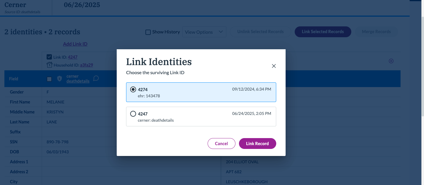Click the circled X remove icon on identity row
Screen dimensions: 424x185
(391, 61)
